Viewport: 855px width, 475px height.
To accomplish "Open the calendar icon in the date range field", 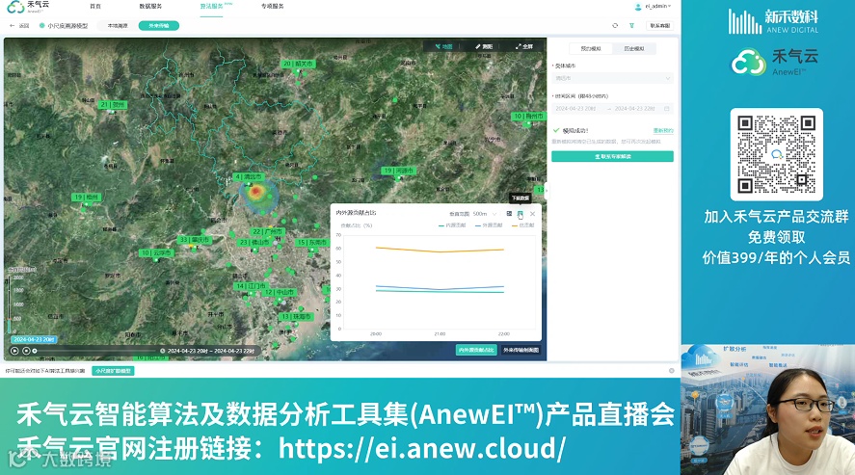I will [666, 109].
